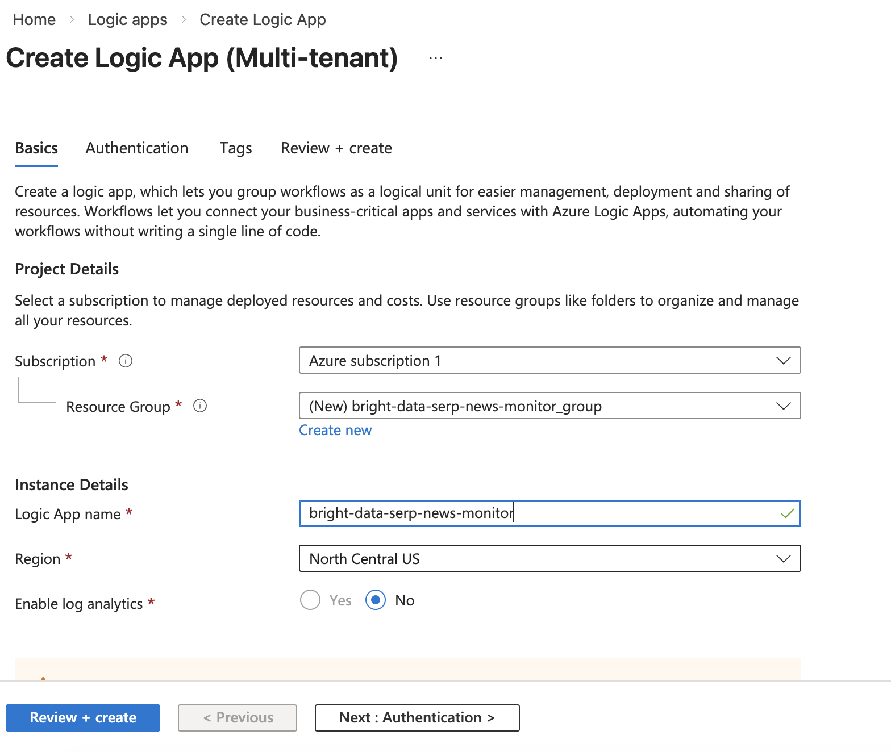Click the green checkmark in name field
This screenshot has height=752, width=891.
click(x=787, y=513)
